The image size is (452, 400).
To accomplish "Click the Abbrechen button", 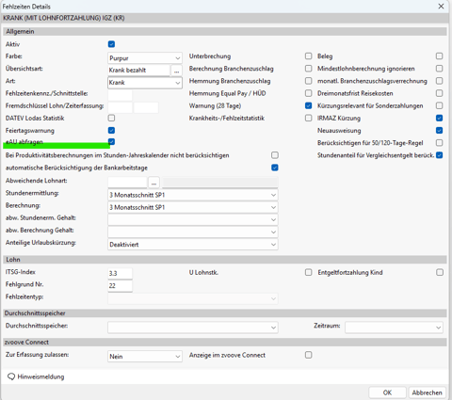I will click(427, 392).
